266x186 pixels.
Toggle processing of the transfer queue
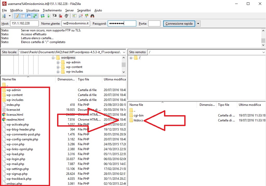click(49, 16)
